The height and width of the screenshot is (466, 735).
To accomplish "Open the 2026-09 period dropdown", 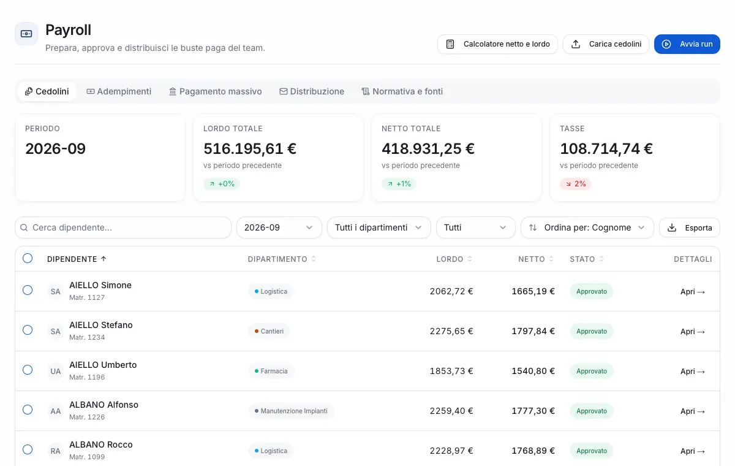I will click(x=279, y=227).
